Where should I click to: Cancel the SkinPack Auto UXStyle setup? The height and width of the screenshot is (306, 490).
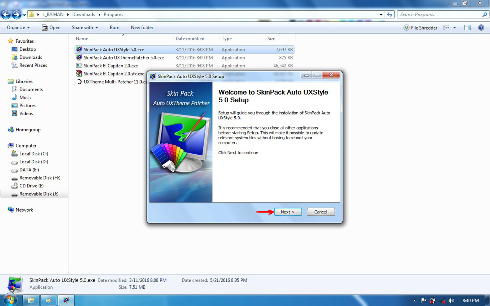(321, 212)
